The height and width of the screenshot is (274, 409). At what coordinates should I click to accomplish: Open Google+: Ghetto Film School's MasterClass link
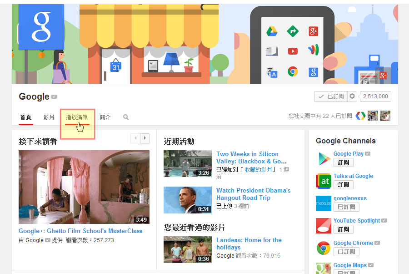tap(80, 231)
